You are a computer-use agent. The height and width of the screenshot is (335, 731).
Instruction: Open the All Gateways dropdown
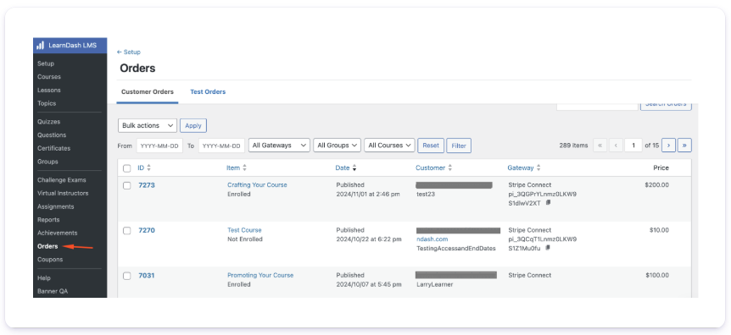point(279,146)
